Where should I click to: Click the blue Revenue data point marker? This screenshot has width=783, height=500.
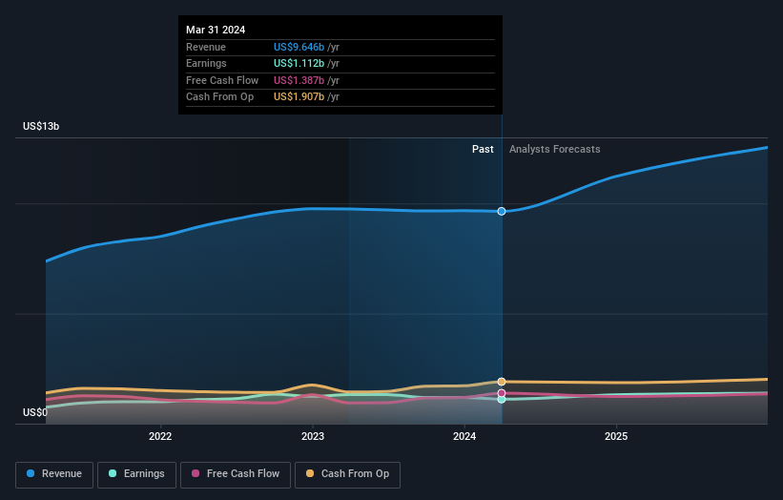click(502, 211)
